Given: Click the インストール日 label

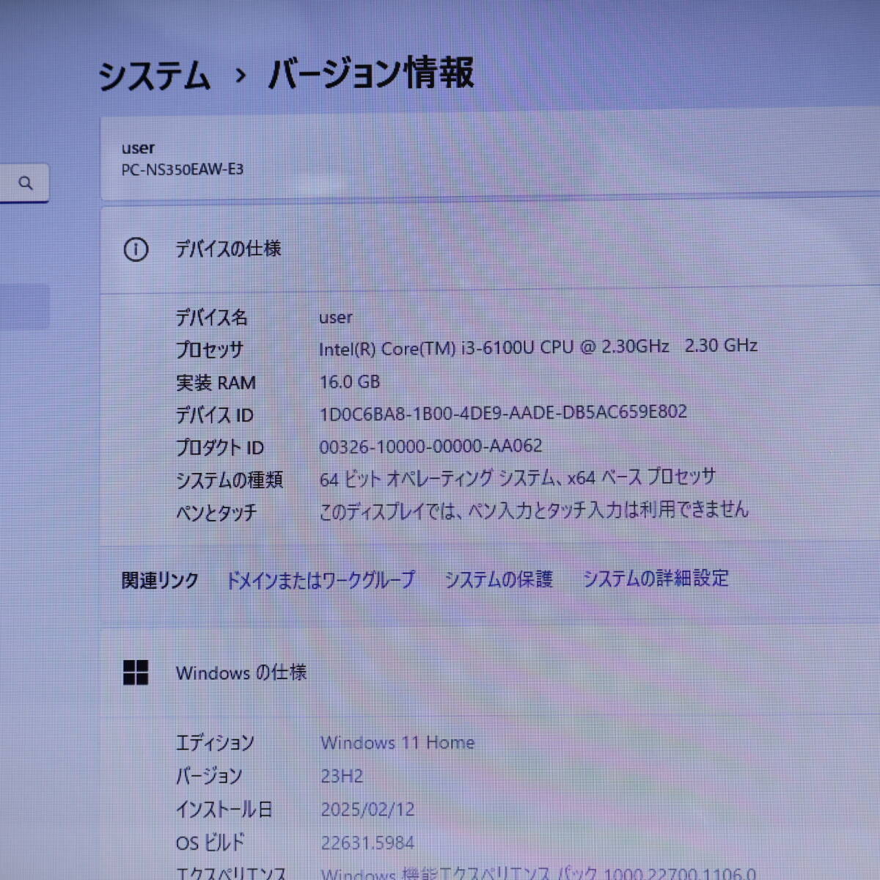Looking at the screenshot, I should 224,810.
